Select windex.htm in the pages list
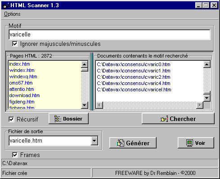220x179 pixels. (x=22, y=70)
